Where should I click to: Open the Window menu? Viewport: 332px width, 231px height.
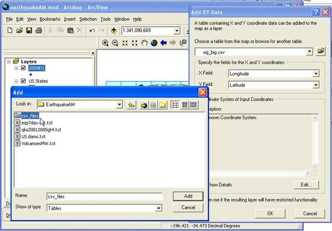tap(122, 19)
